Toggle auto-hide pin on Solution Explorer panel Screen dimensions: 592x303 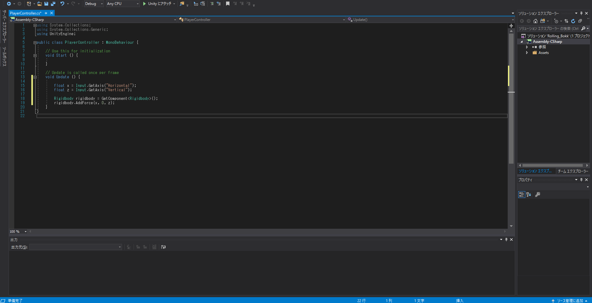[x=581, y=13]
